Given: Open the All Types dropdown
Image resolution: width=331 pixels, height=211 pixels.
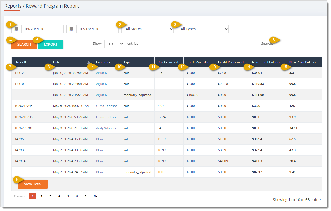Looking at the screenshot, I should [x=202, y=29].
